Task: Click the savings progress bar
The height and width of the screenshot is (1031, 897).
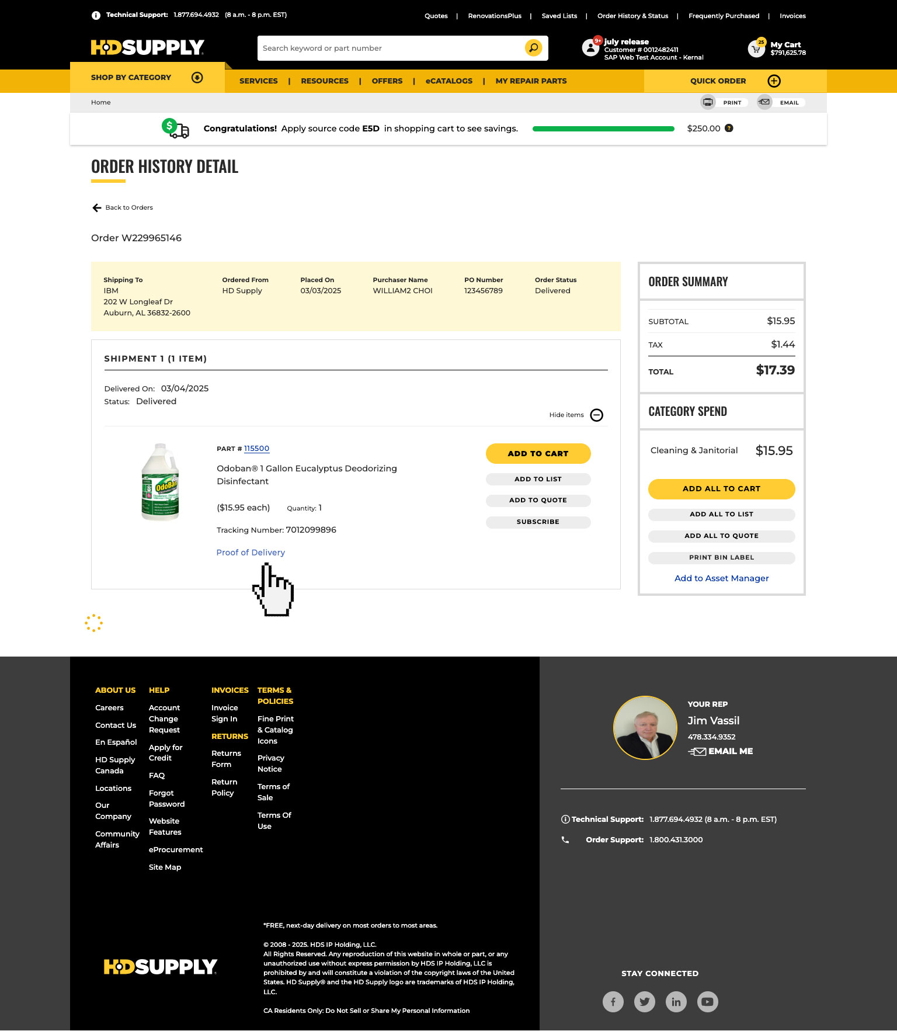Action: 603,129
